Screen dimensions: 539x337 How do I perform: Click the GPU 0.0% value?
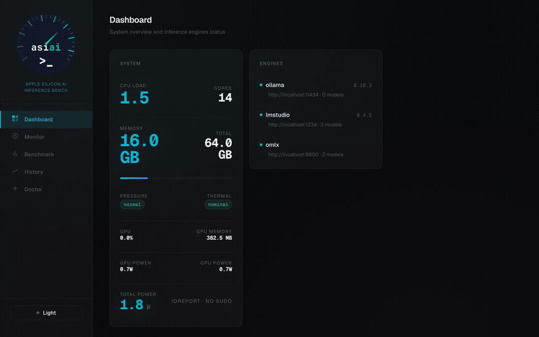pyautogui.click(x=127, y=238)
